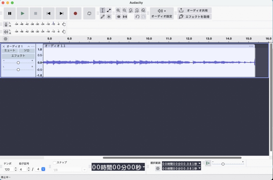Click the テンポ value field
273x180 pixels.
pyautogui.click(x=9, y=169)
